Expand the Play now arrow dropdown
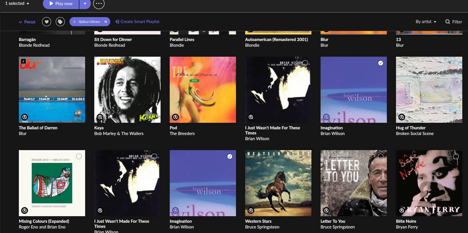The image size is (468, 233). (x=85, y=4)
